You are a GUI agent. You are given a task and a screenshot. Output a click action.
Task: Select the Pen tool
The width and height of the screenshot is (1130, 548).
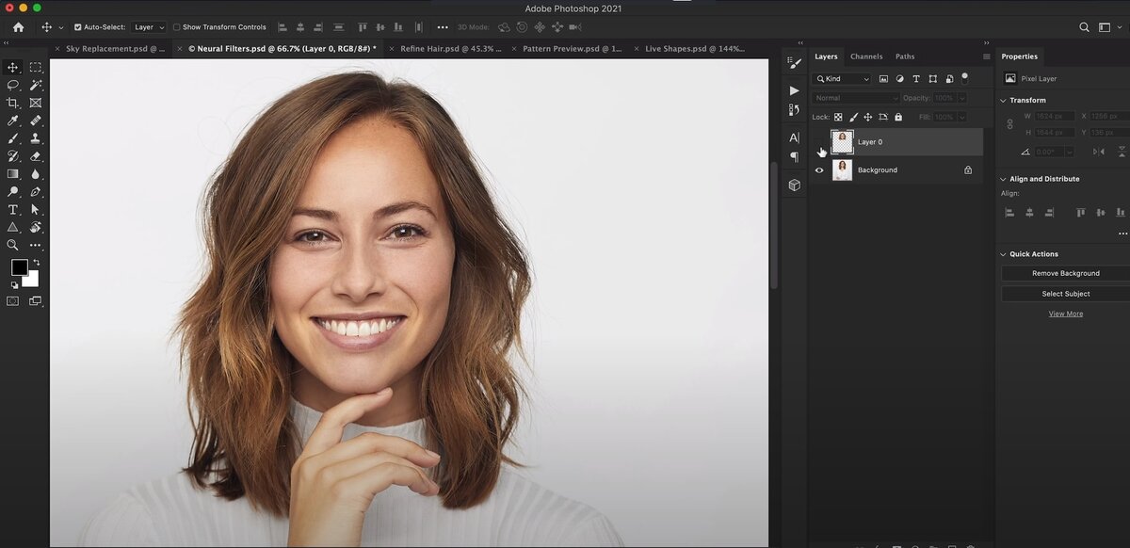point(36,192)
